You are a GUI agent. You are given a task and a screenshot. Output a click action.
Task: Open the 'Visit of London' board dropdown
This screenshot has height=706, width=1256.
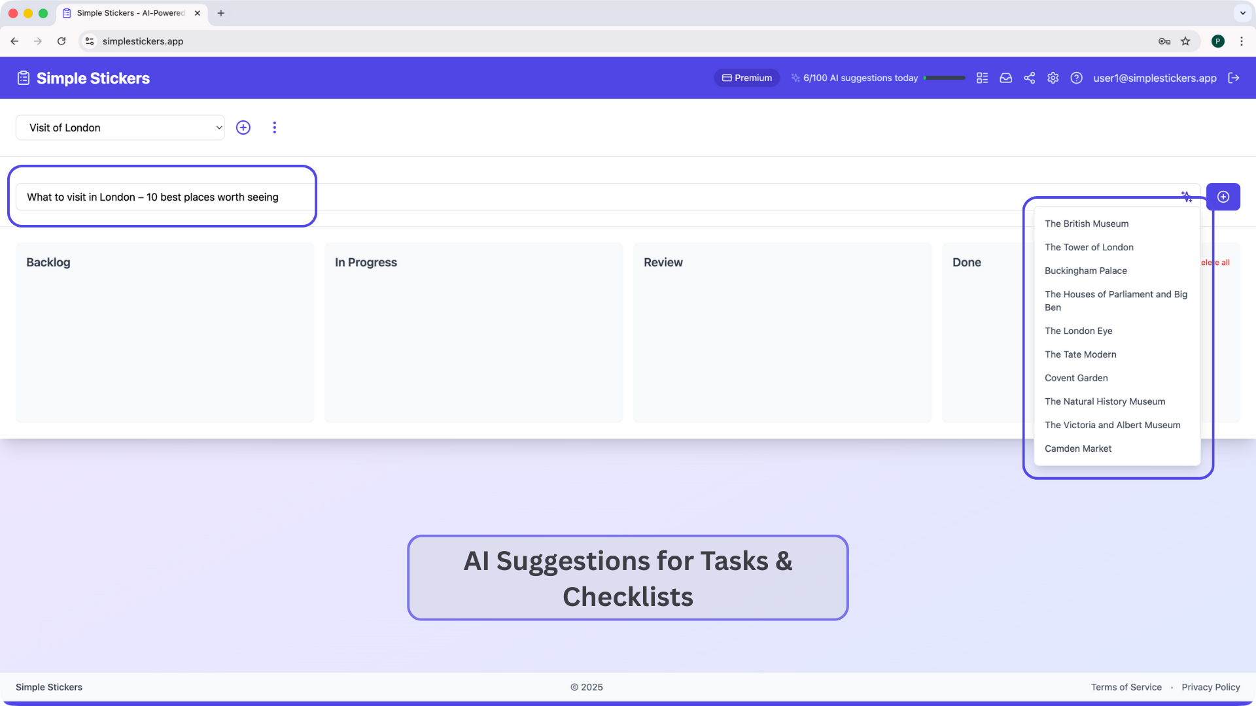120,127
